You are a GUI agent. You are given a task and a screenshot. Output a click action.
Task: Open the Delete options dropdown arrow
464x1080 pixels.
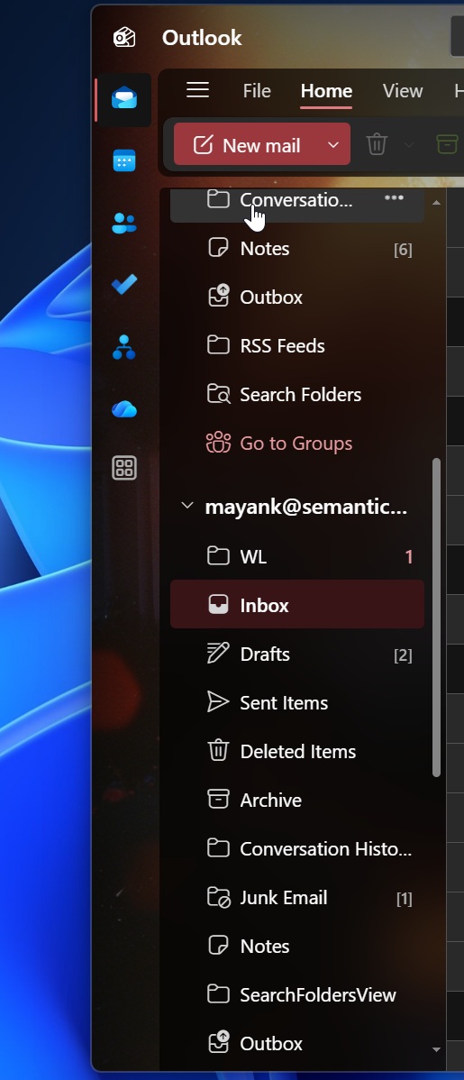(409, 144)
